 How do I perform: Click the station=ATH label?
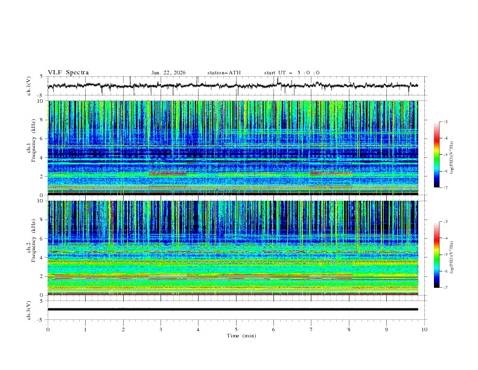[x=224, y=73]
